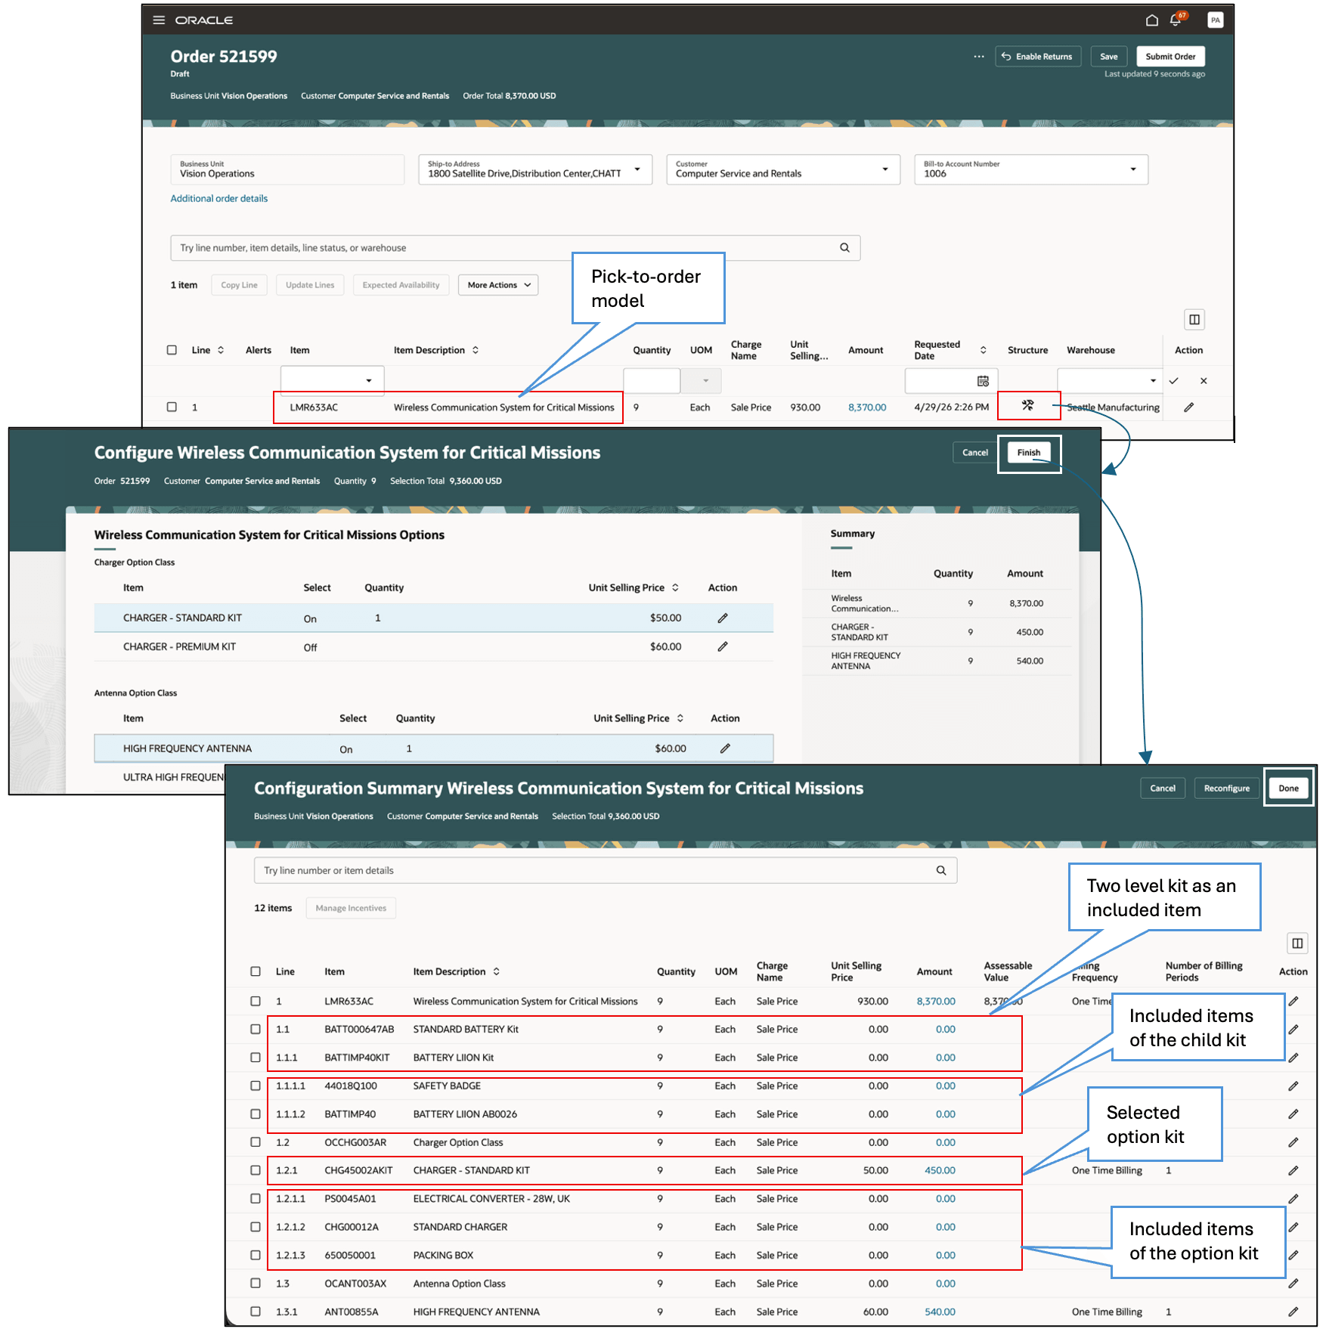Open the hamburger navigation menu
This screenshot has width=1326, height=1335.
coord(159,20)
